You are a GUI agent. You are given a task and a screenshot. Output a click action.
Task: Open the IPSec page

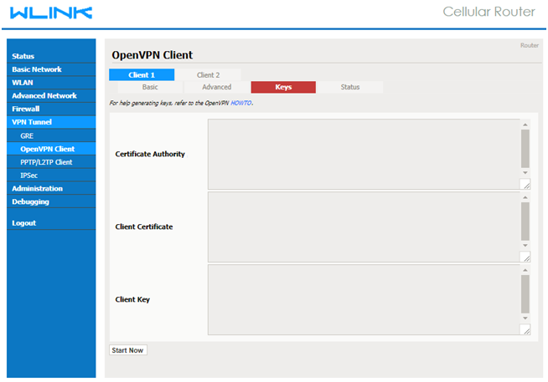[x=51, y=176]
